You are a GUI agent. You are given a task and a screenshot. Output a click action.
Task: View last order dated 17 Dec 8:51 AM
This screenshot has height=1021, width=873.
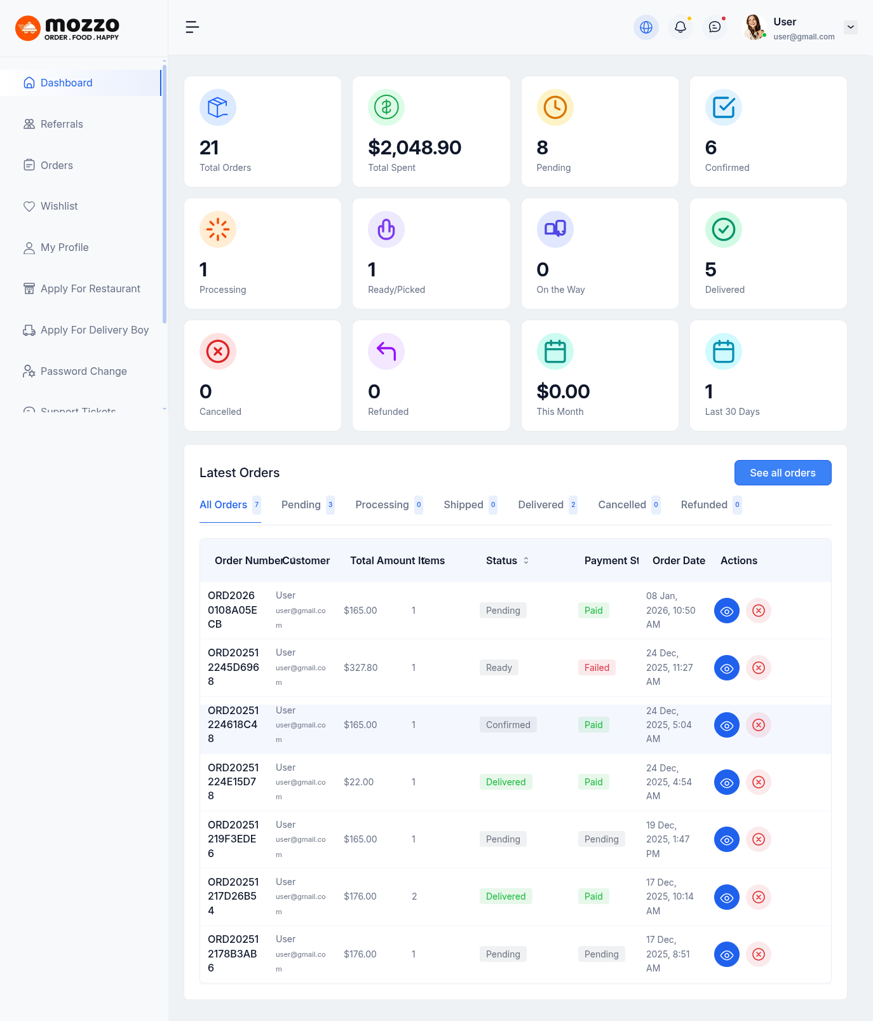[x=726, y=954]
